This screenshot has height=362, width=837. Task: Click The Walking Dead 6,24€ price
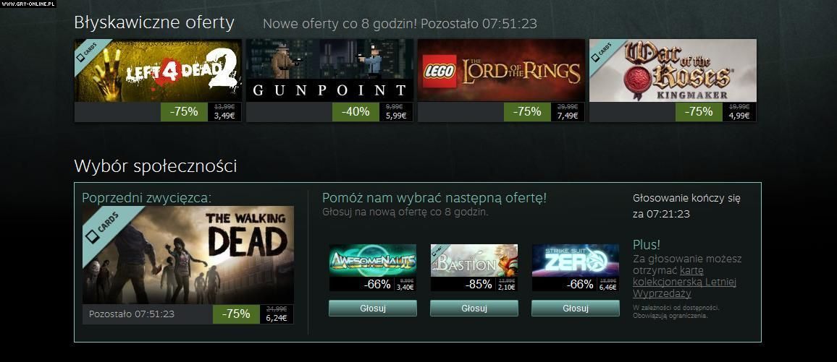click(x=277, y=318)
